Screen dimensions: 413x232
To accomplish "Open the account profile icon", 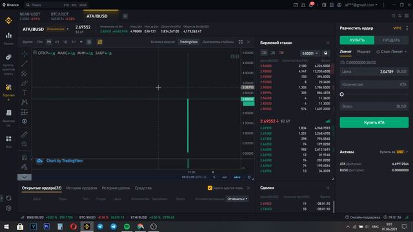I will pos(339,5).
